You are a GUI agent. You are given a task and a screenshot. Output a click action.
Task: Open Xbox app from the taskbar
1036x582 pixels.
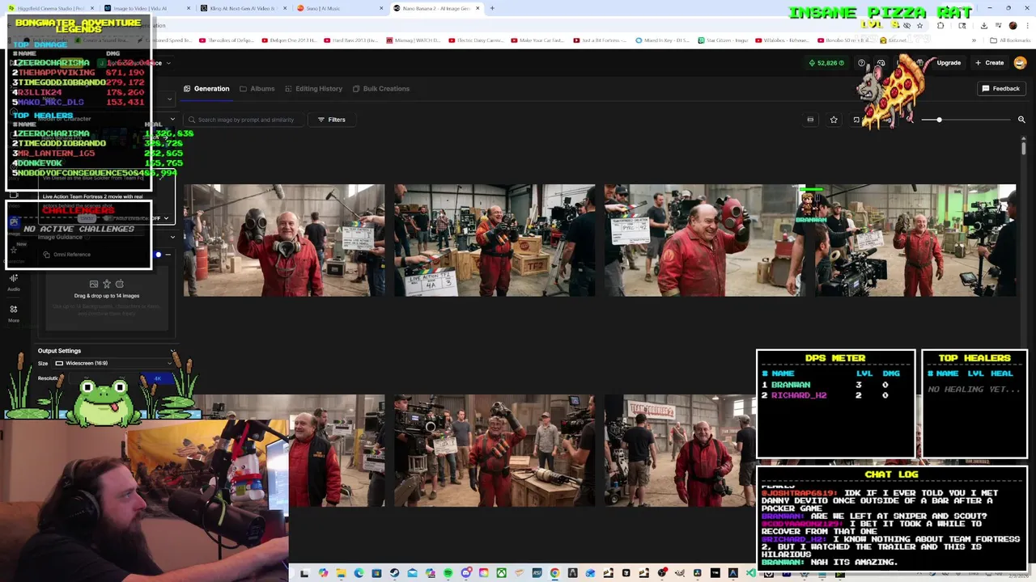[502, 573]
